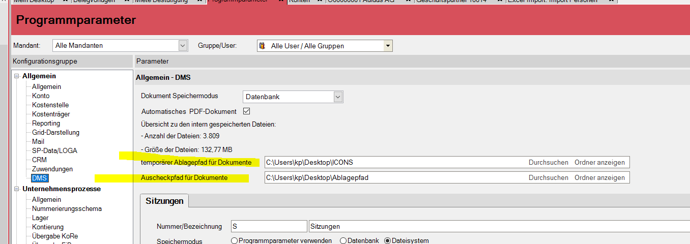This screenshot has height=244, width=690.
Task: Open the Mandant dropdown
Action: click(183, 46)
